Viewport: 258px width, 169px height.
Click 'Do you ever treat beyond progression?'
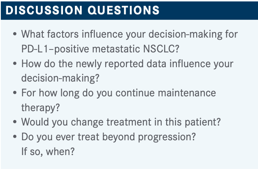point(109,137)
